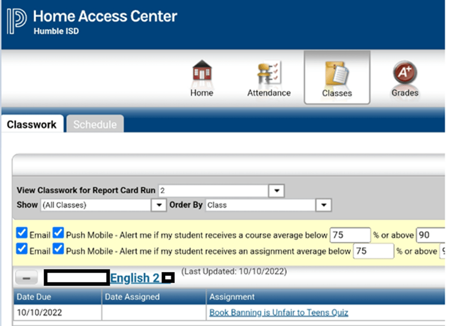The height and width of the screenshot is (326, 452).
Task: Click course average below threshold field
Action: pyautogui.click(x=350, y=235)
